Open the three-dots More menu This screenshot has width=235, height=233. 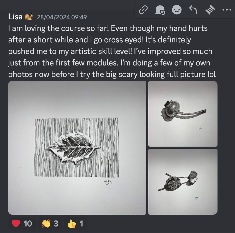point(226,10)
